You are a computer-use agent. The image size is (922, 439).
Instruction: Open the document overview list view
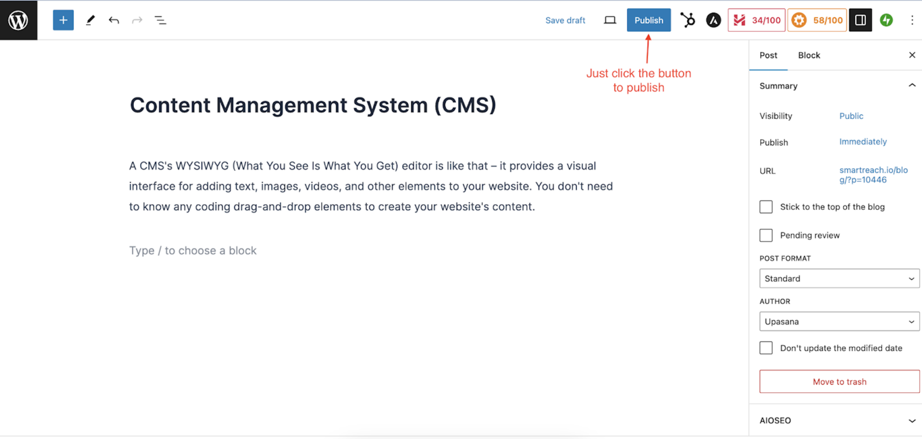(160, 20)
